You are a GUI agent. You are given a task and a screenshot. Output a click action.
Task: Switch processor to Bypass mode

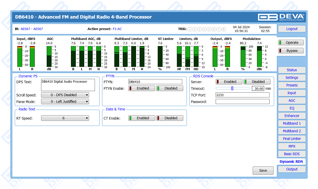click(291, 51)
